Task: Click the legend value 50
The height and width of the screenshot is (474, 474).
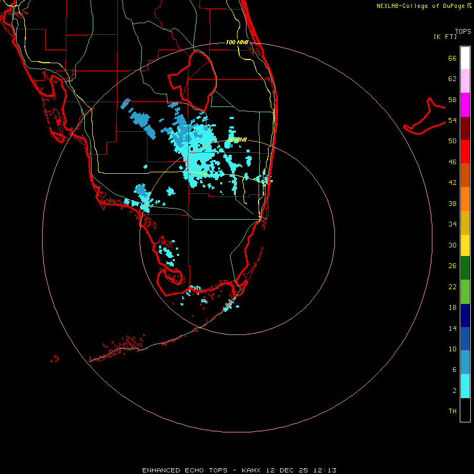Action: (x=452, y=141)
